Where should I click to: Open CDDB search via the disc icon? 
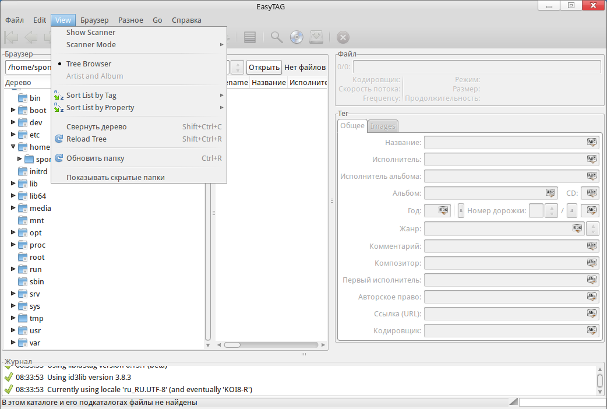click(x=297, y=38)
